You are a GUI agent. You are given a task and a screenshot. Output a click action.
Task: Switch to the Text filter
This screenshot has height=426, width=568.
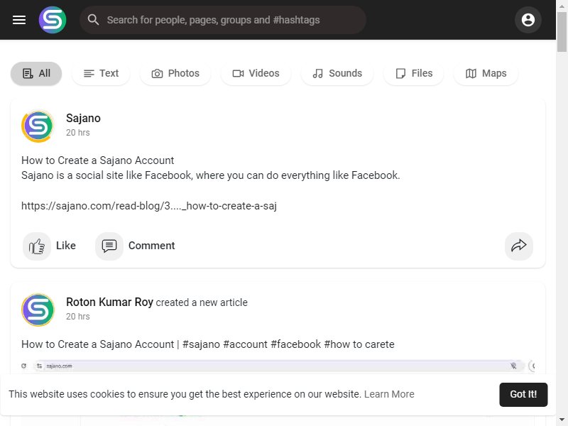point(101,74)
